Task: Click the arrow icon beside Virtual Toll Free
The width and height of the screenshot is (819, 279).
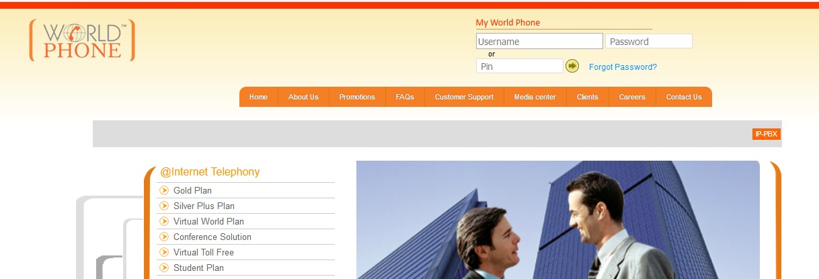Action: pyautogui.click(x=164, y=252)
